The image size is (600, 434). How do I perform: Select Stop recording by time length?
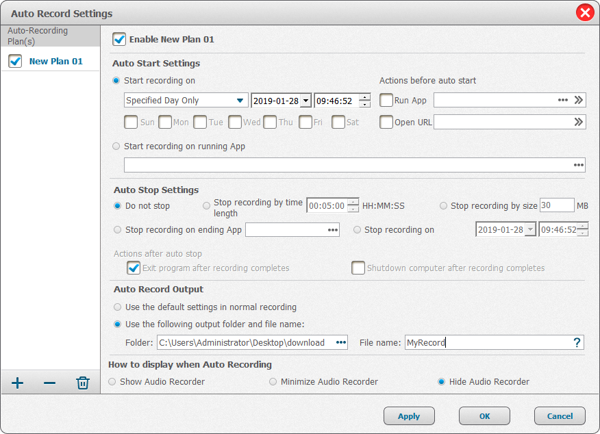[x=207, y=206]
